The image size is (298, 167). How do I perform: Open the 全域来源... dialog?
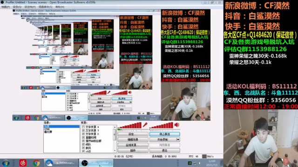(133, 145)
